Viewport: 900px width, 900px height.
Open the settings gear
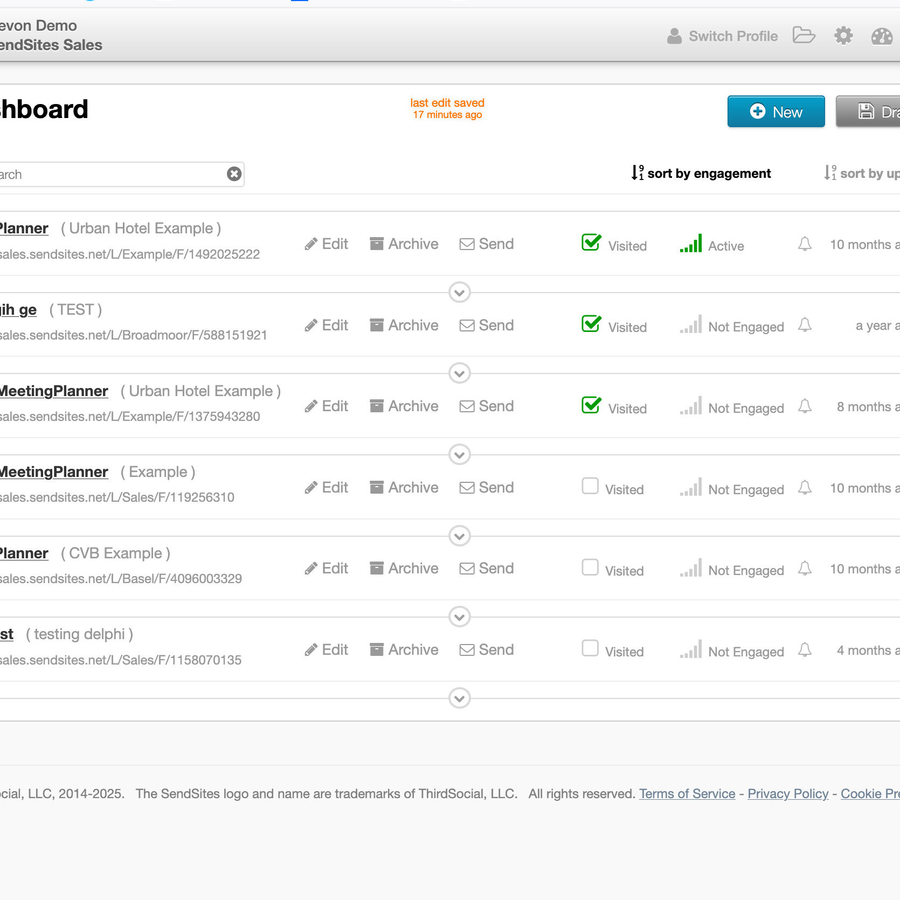(x=843, y=36)
